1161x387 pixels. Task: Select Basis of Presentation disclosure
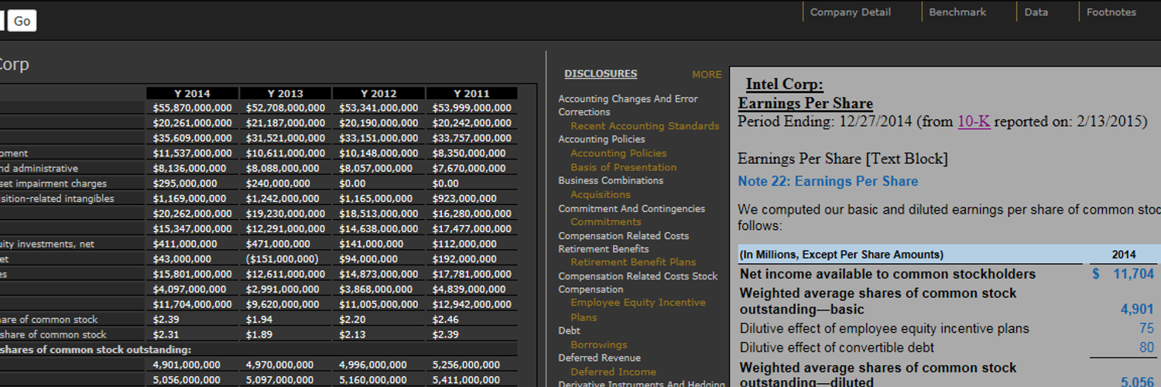[623, 167]
